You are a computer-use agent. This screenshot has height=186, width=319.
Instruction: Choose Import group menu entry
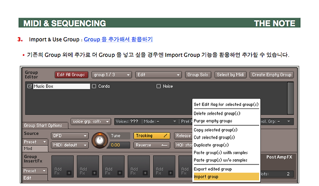pos(226,177)
